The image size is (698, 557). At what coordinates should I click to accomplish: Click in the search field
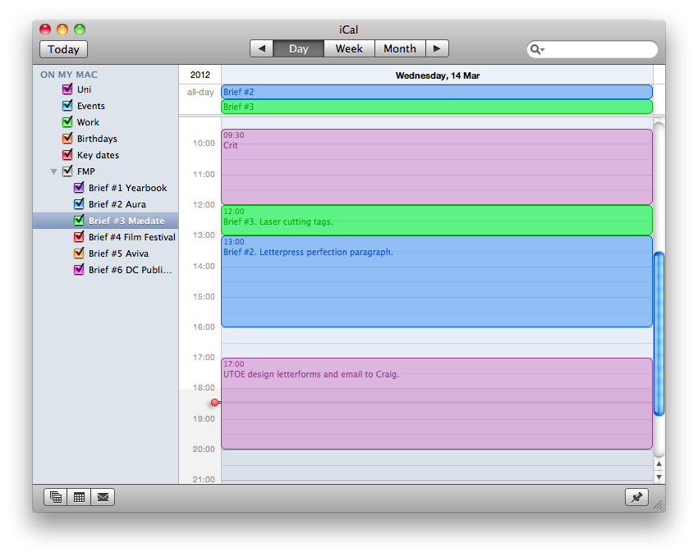[x=592, y=49]
